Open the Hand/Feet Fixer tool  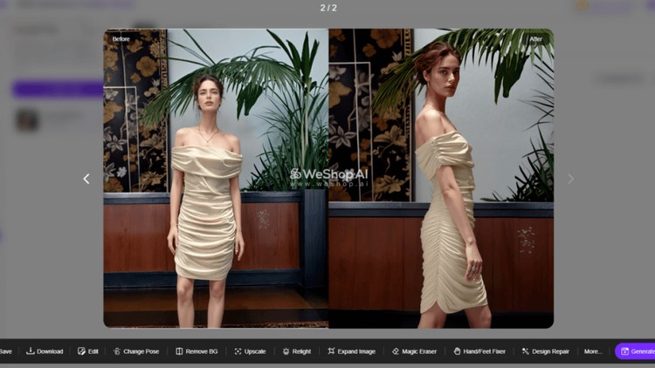[479, 351]
